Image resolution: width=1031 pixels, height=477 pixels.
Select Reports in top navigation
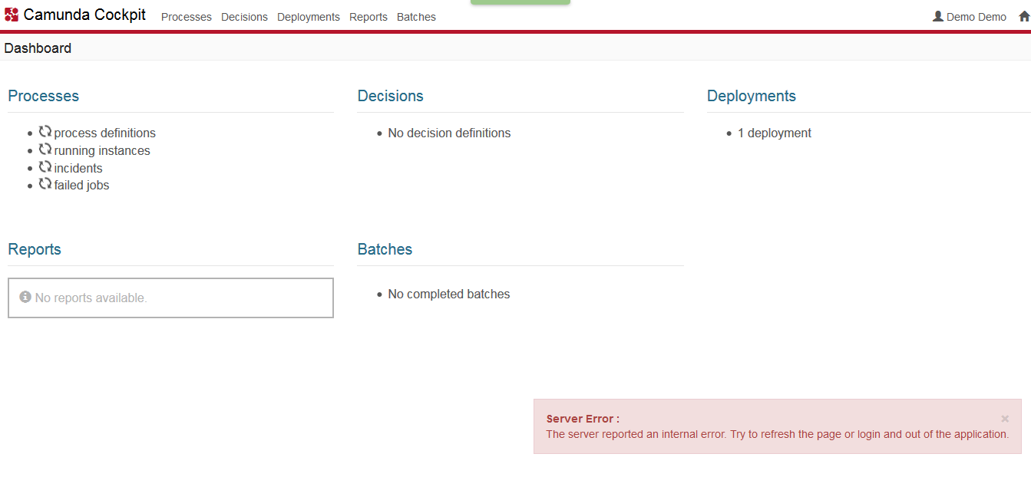tap(368, 17)
